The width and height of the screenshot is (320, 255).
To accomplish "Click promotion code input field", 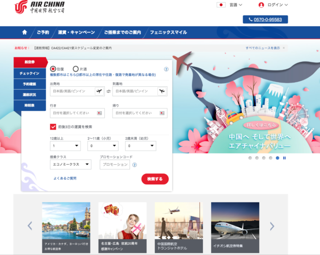I will 115,165.
